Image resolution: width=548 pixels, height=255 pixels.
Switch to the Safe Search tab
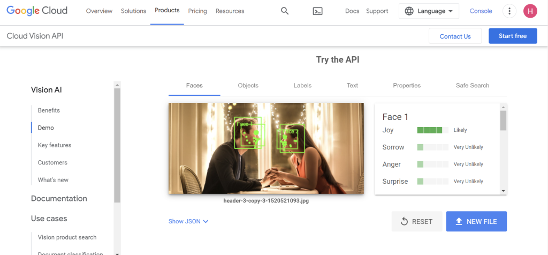472,86
